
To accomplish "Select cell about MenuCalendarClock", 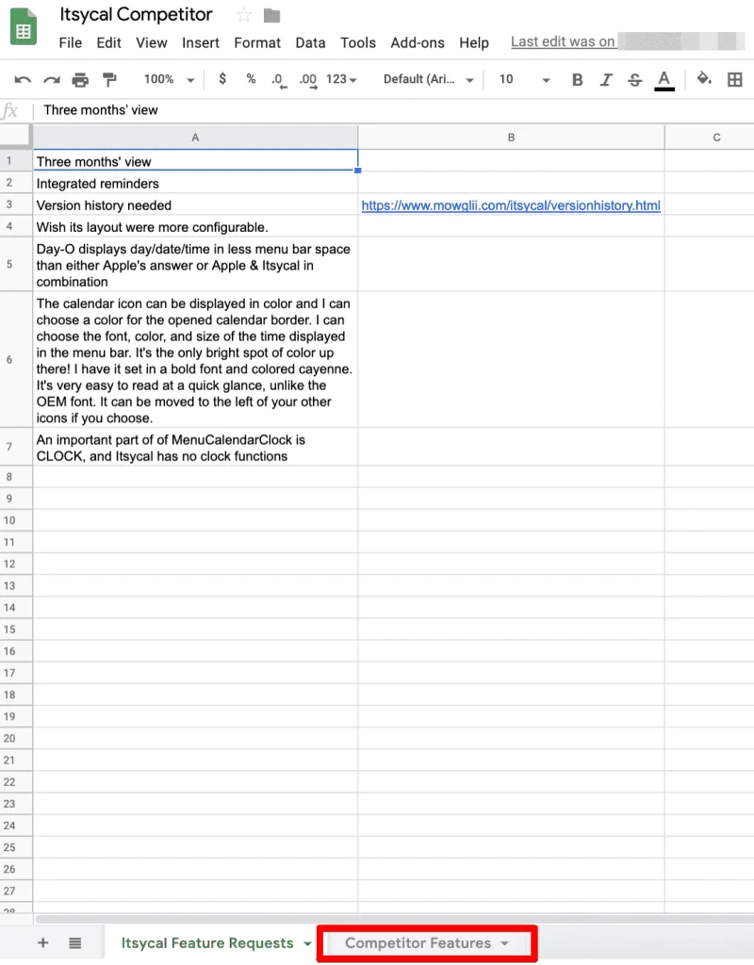I will tap(195, 448).
